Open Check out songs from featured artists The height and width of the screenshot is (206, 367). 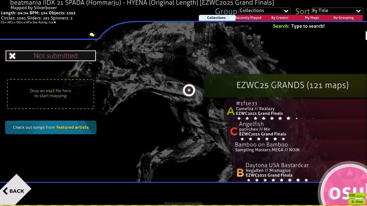(51, 127)
